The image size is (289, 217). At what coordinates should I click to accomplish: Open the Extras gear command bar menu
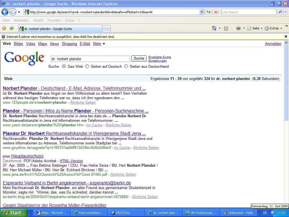(273, 28)
